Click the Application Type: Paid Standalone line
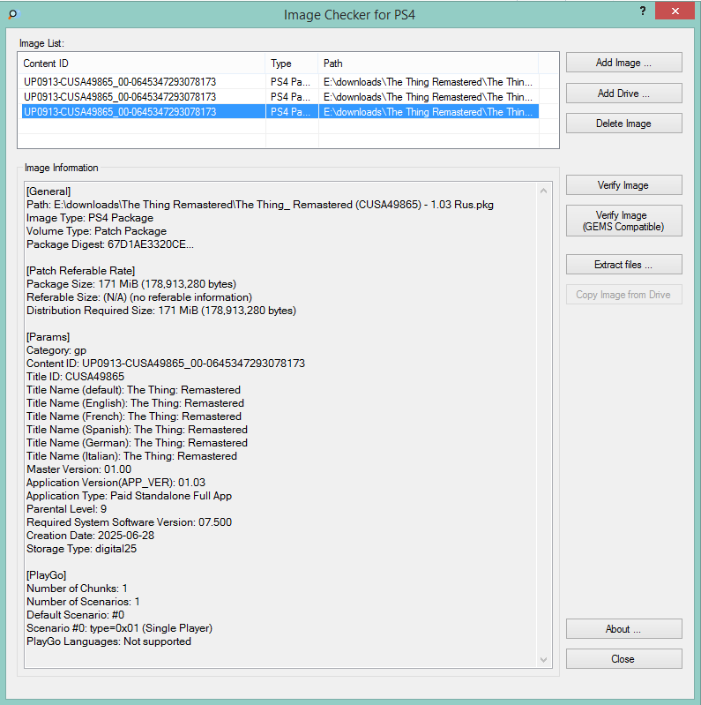Screen dimensions: 701x705 pyautogui.click(x=129, y=496)
